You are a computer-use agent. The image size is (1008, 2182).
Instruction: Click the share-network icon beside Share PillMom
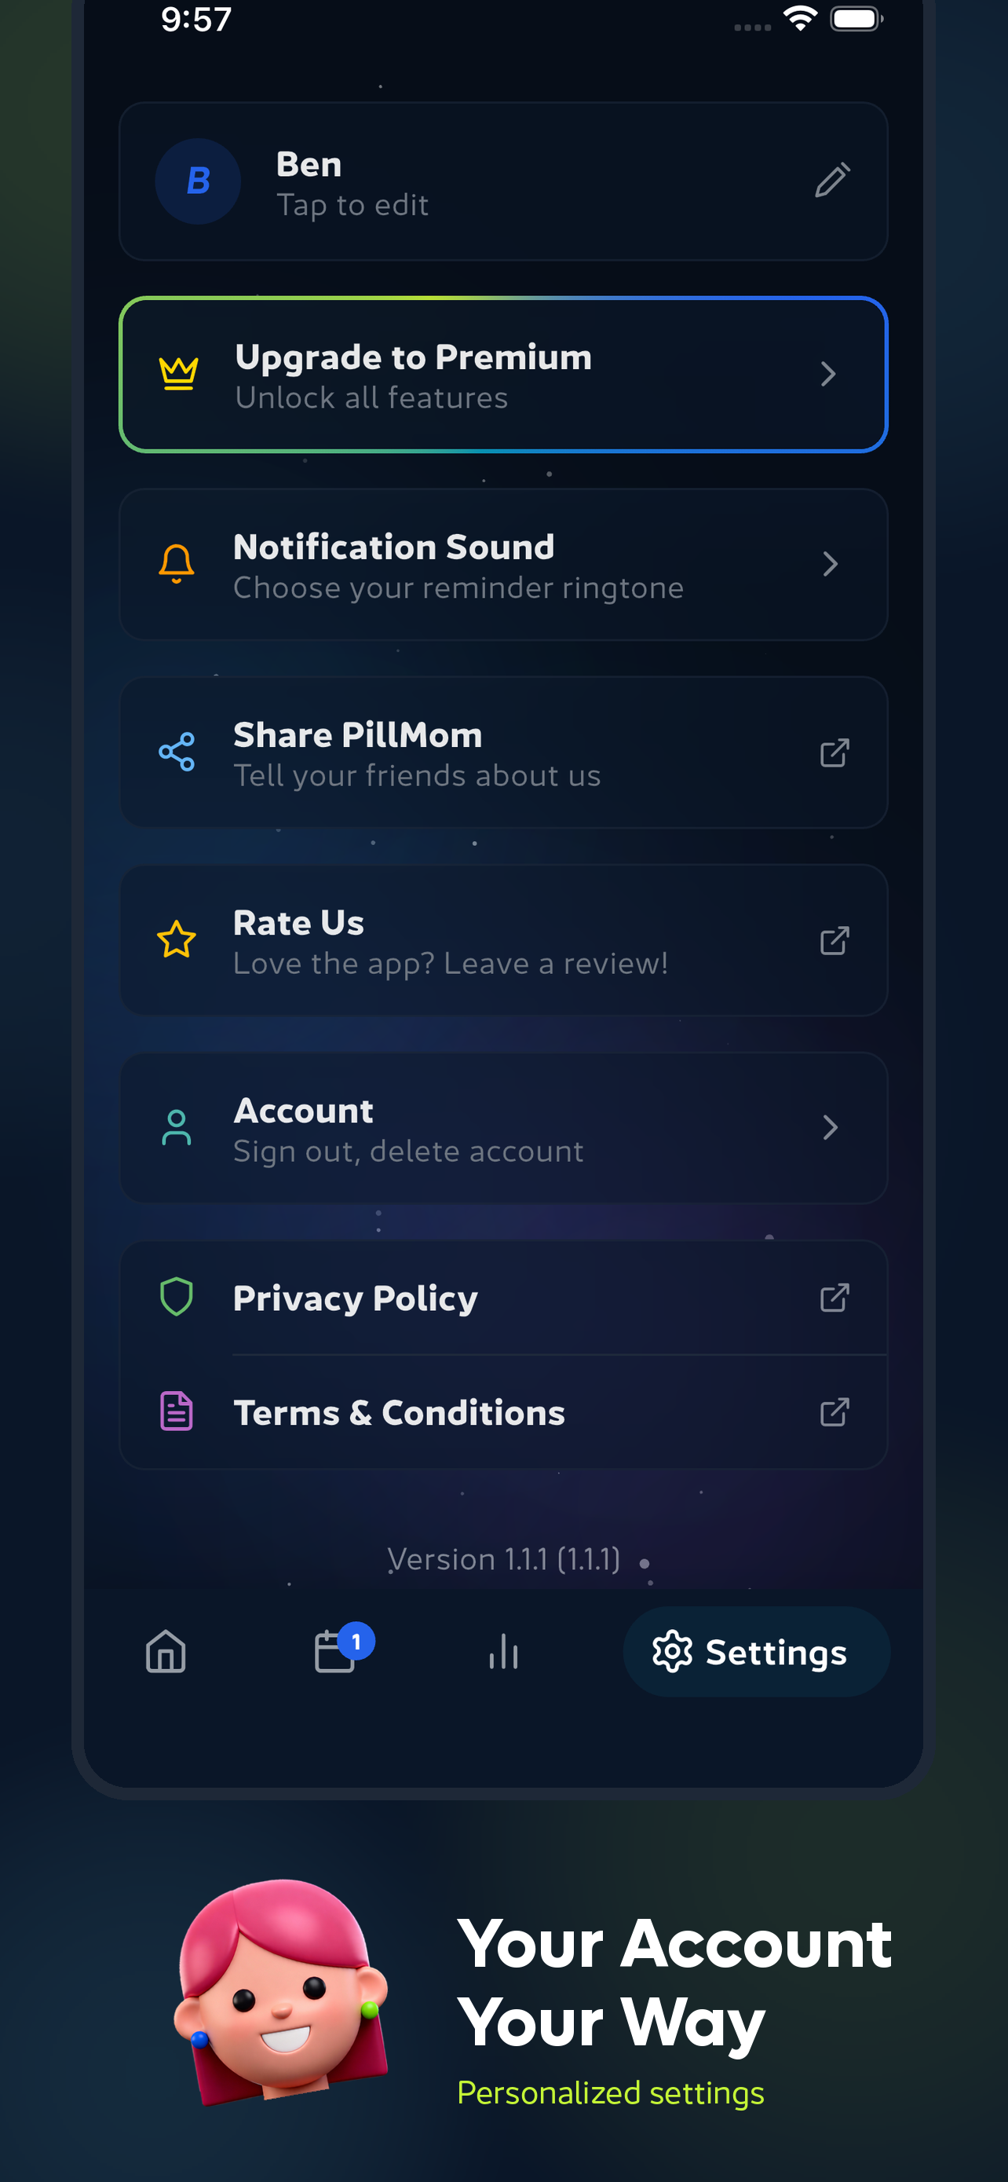point(176,752)
